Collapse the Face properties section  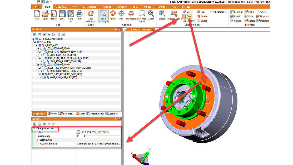(x=34, y=128)
